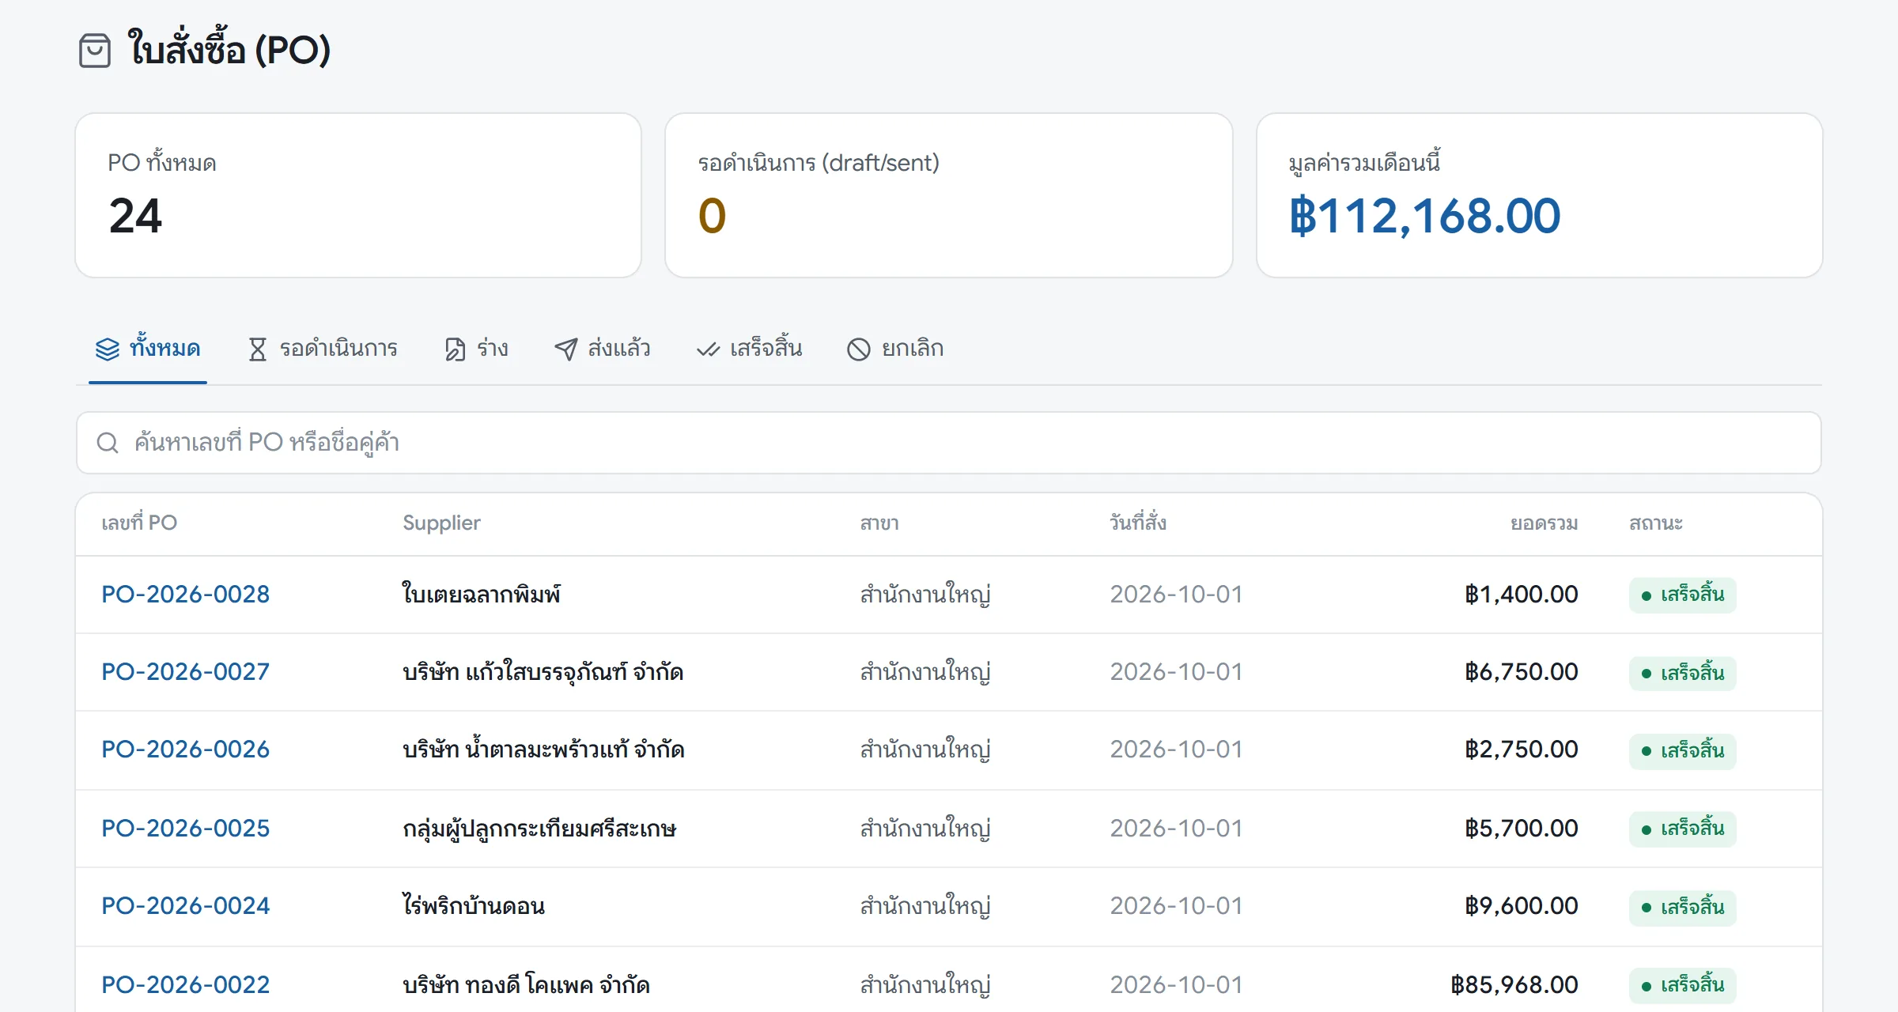The height and width of the screenshot is (1012, 1898).
Task: Focus the PO number or supplier search field
Action: [x=949, y=443]
